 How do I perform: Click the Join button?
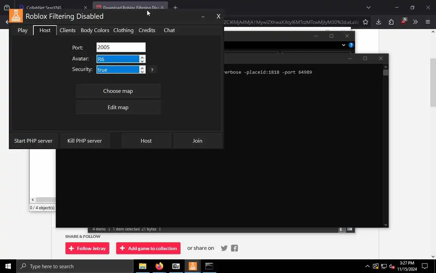(198, 141)
